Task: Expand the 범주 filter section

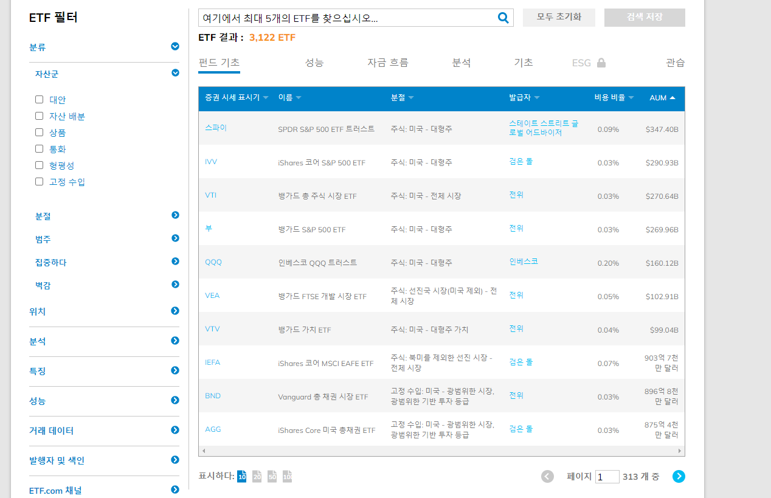Action: point(175,239)
